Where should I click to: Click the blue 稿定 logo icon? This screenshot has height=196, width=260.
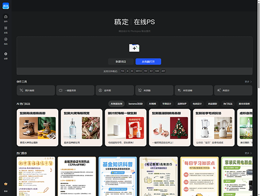point(6,6)
